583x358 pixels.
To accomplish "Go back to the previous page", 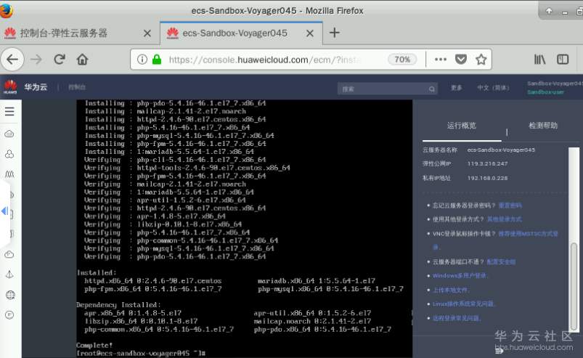I will (x=12, y=60).
